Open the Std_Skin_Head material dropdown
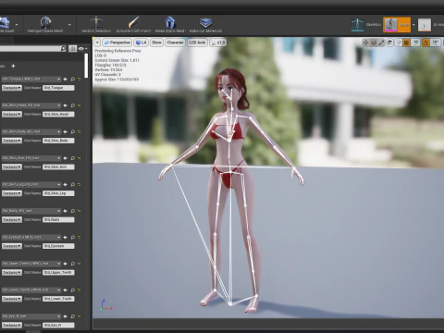Image resolution: width=444 pixels, height=333 pixels. (31, 105)
